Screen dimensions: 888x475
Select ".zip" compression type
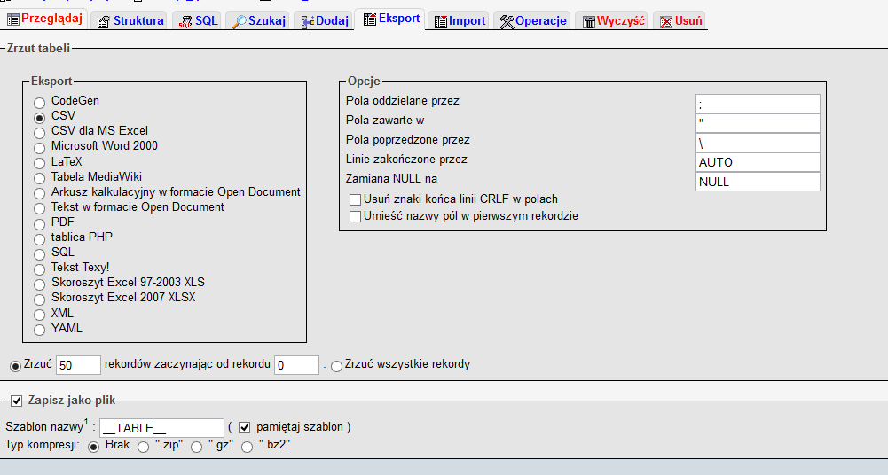click(144, 448)
